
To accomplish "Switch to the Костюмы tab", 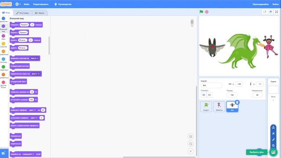I will coord(22,13).
